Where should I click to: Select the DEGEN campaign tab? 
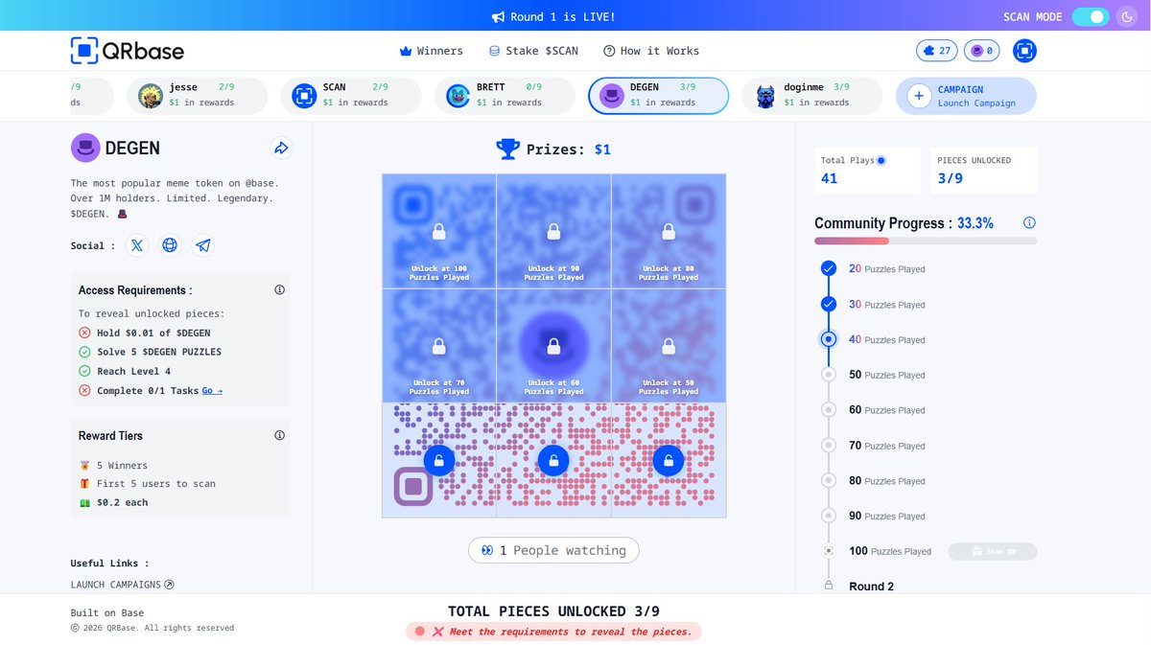coord(658,95)
